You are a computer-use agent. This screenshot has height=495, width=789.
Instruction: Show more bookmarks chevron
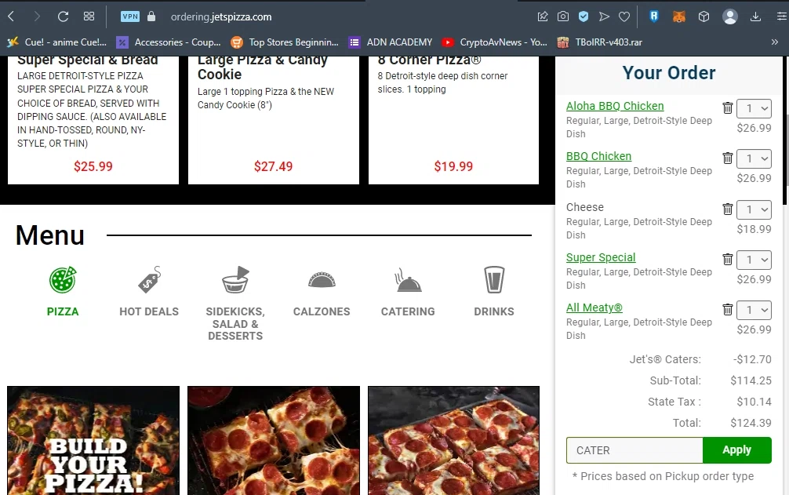click(x=774, y=42)
